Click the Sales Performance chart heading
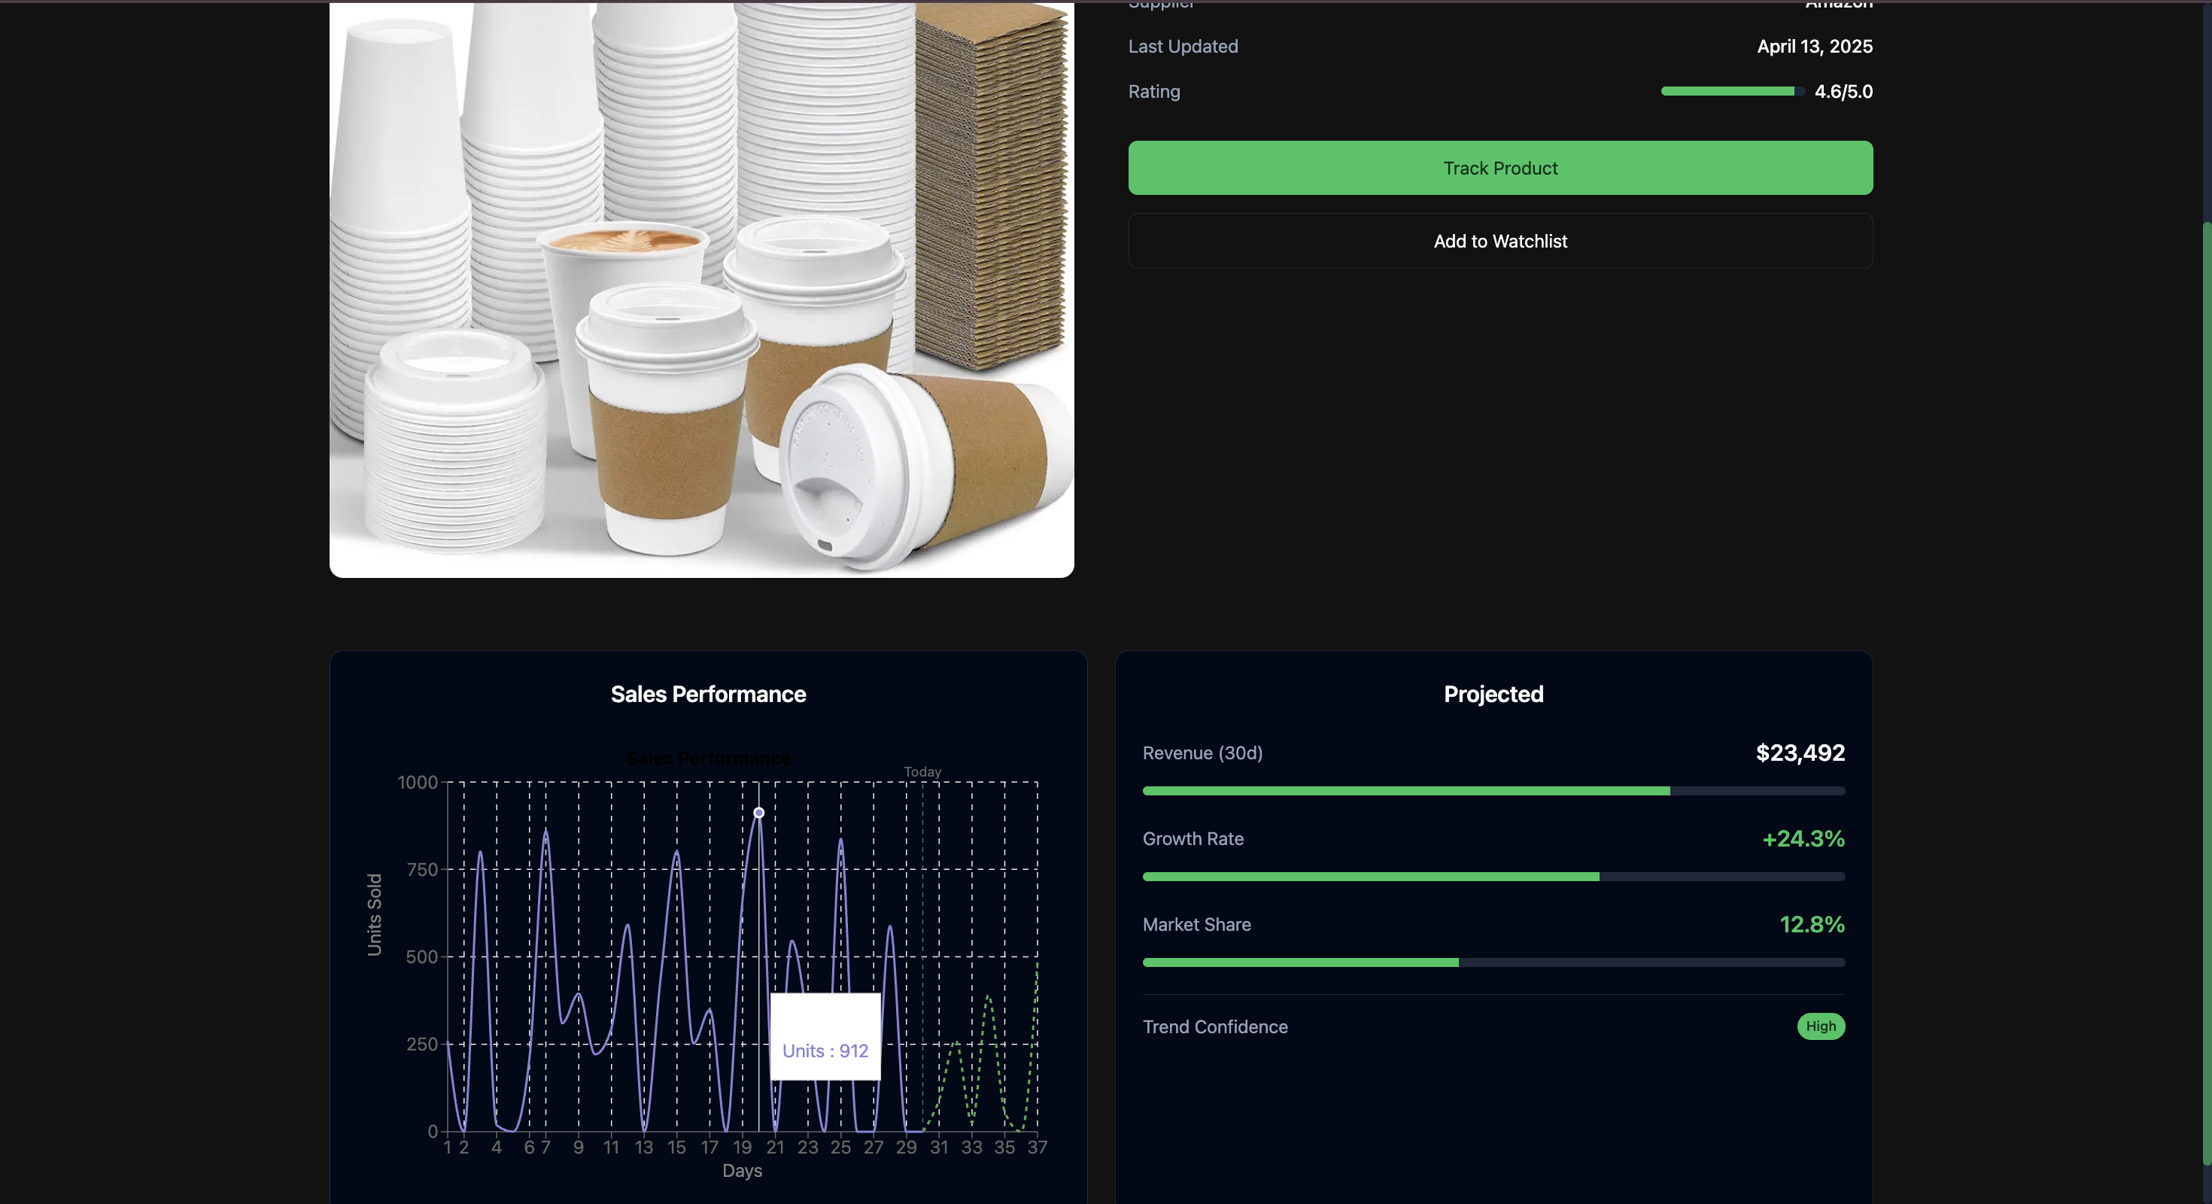 (x=707, y=694)
